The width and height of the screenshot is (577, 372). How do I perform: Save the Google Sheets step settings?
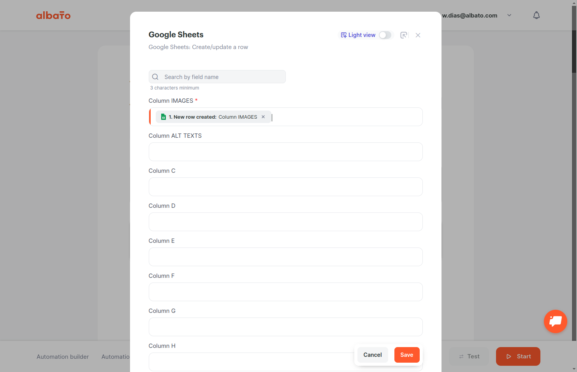click(407, 355)
